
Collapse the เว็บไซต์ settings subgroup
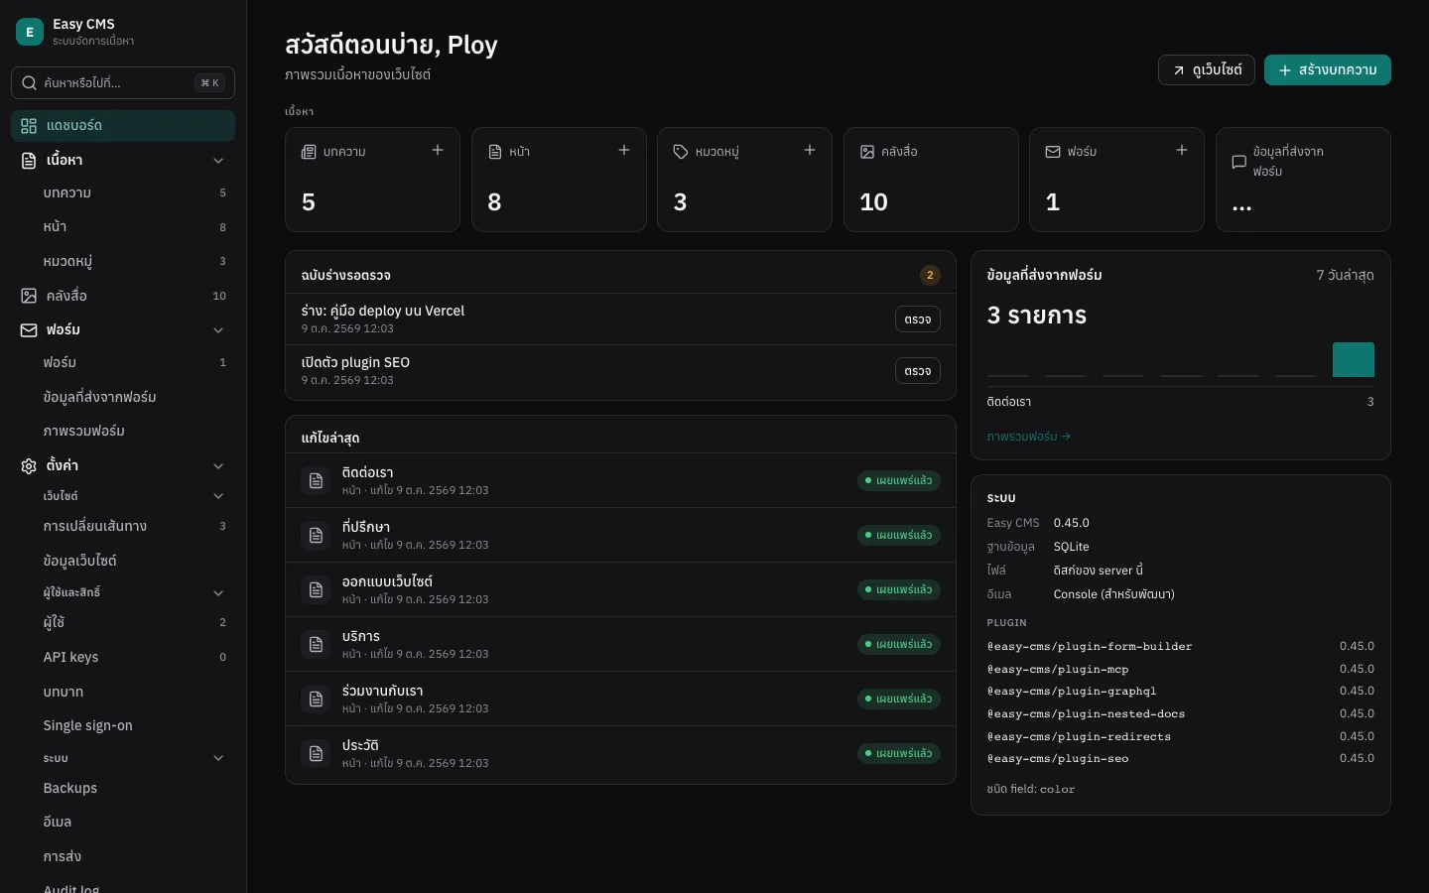click(x=218, y=496)
